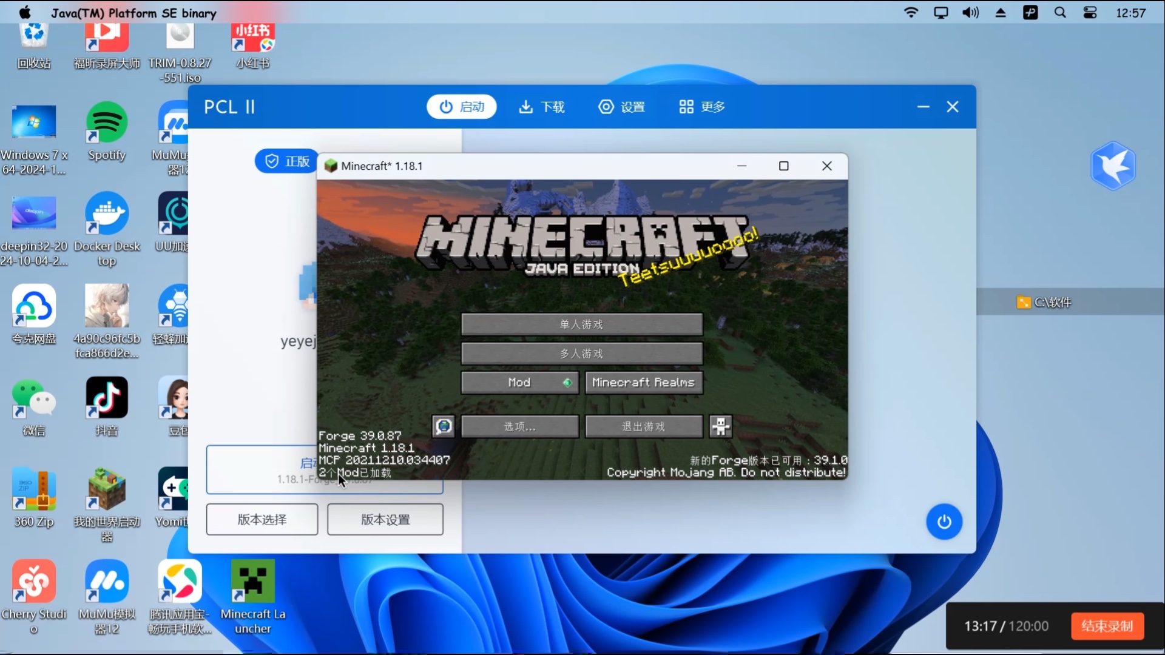Open 版本选择 version selector

click(x=262, y=520)
